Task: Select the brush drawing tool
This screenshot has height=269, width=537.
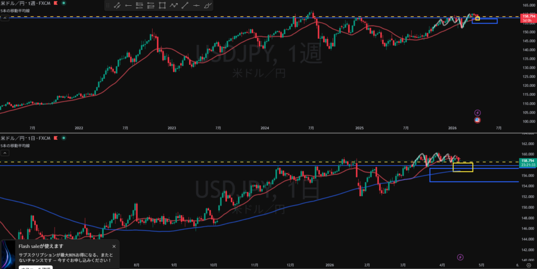Action: [x=208, y=6]
